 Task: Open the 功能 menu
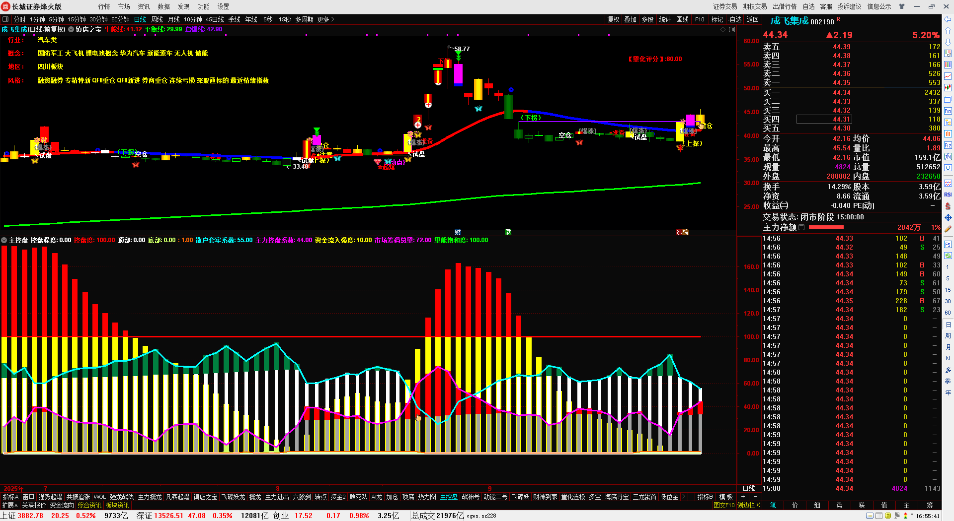pos(204,6)
